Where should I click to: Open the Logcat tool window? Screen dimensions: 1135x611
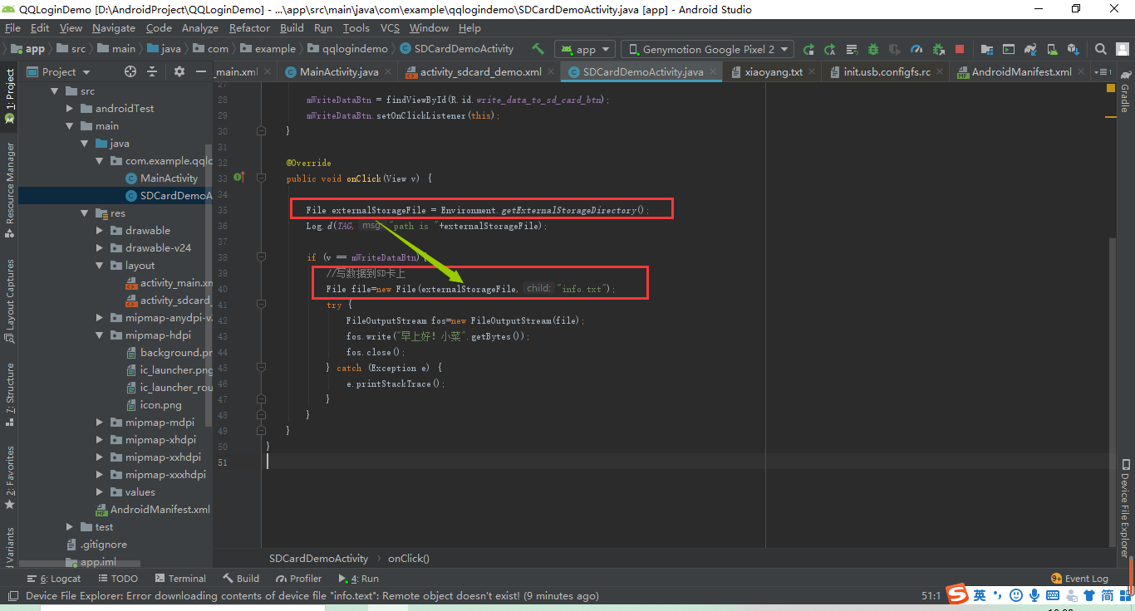(x=55, y=579)
